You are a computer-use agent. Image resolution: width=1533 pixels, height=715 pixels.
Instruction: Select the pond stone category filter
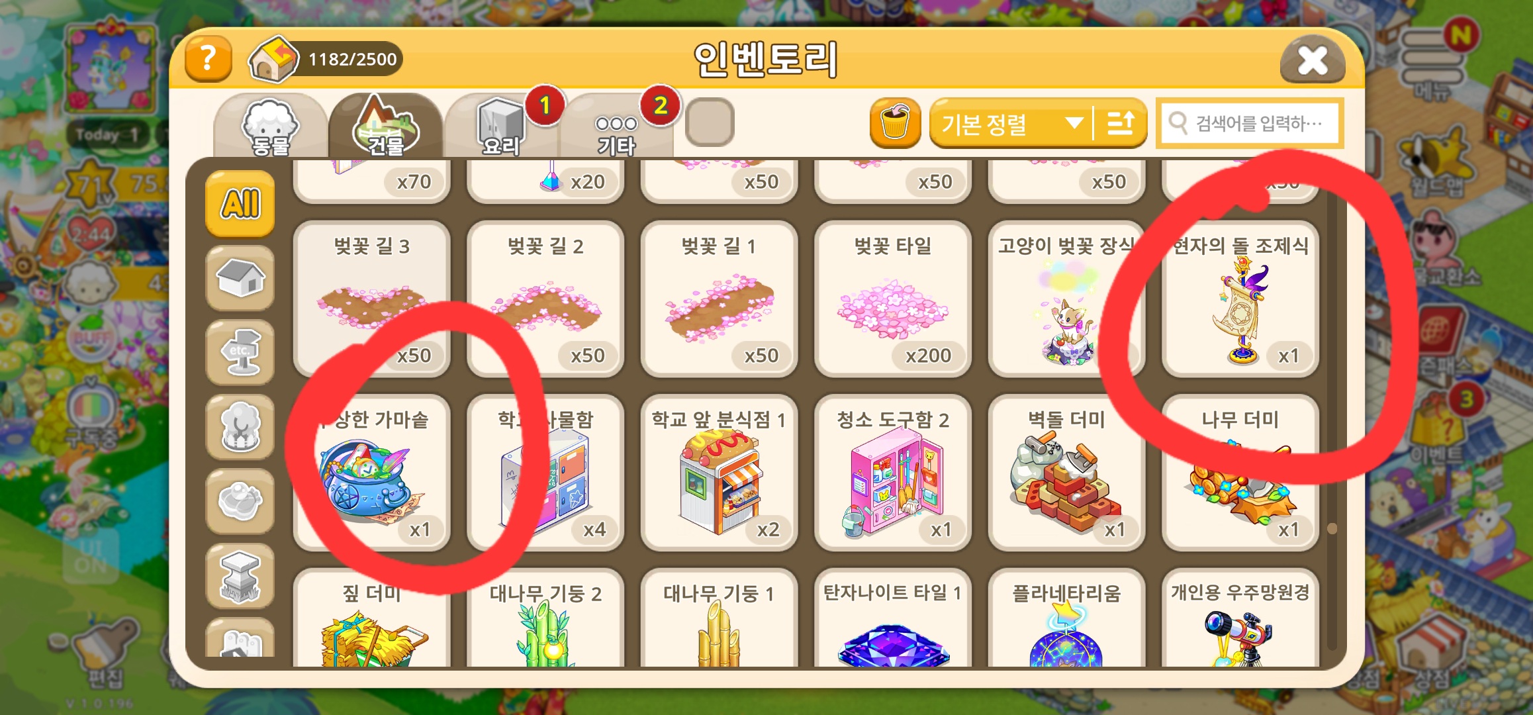(240, 501)
